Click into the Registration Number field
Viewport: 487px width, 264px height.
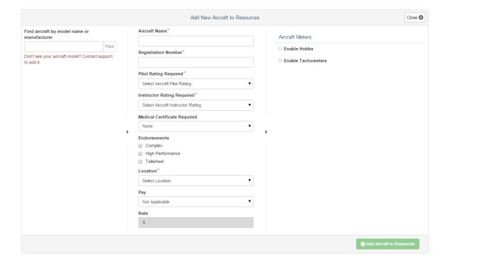(195, 62)
